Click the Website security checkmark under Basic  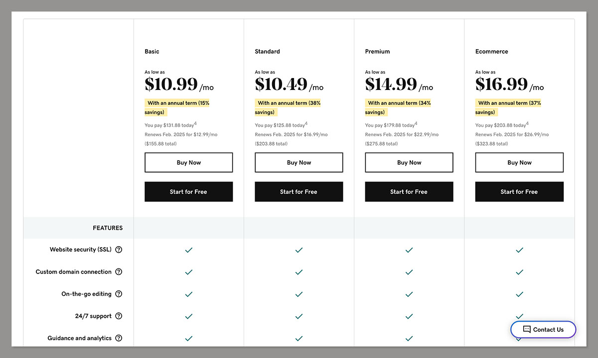pyautogui.click(x=188, y=250)
